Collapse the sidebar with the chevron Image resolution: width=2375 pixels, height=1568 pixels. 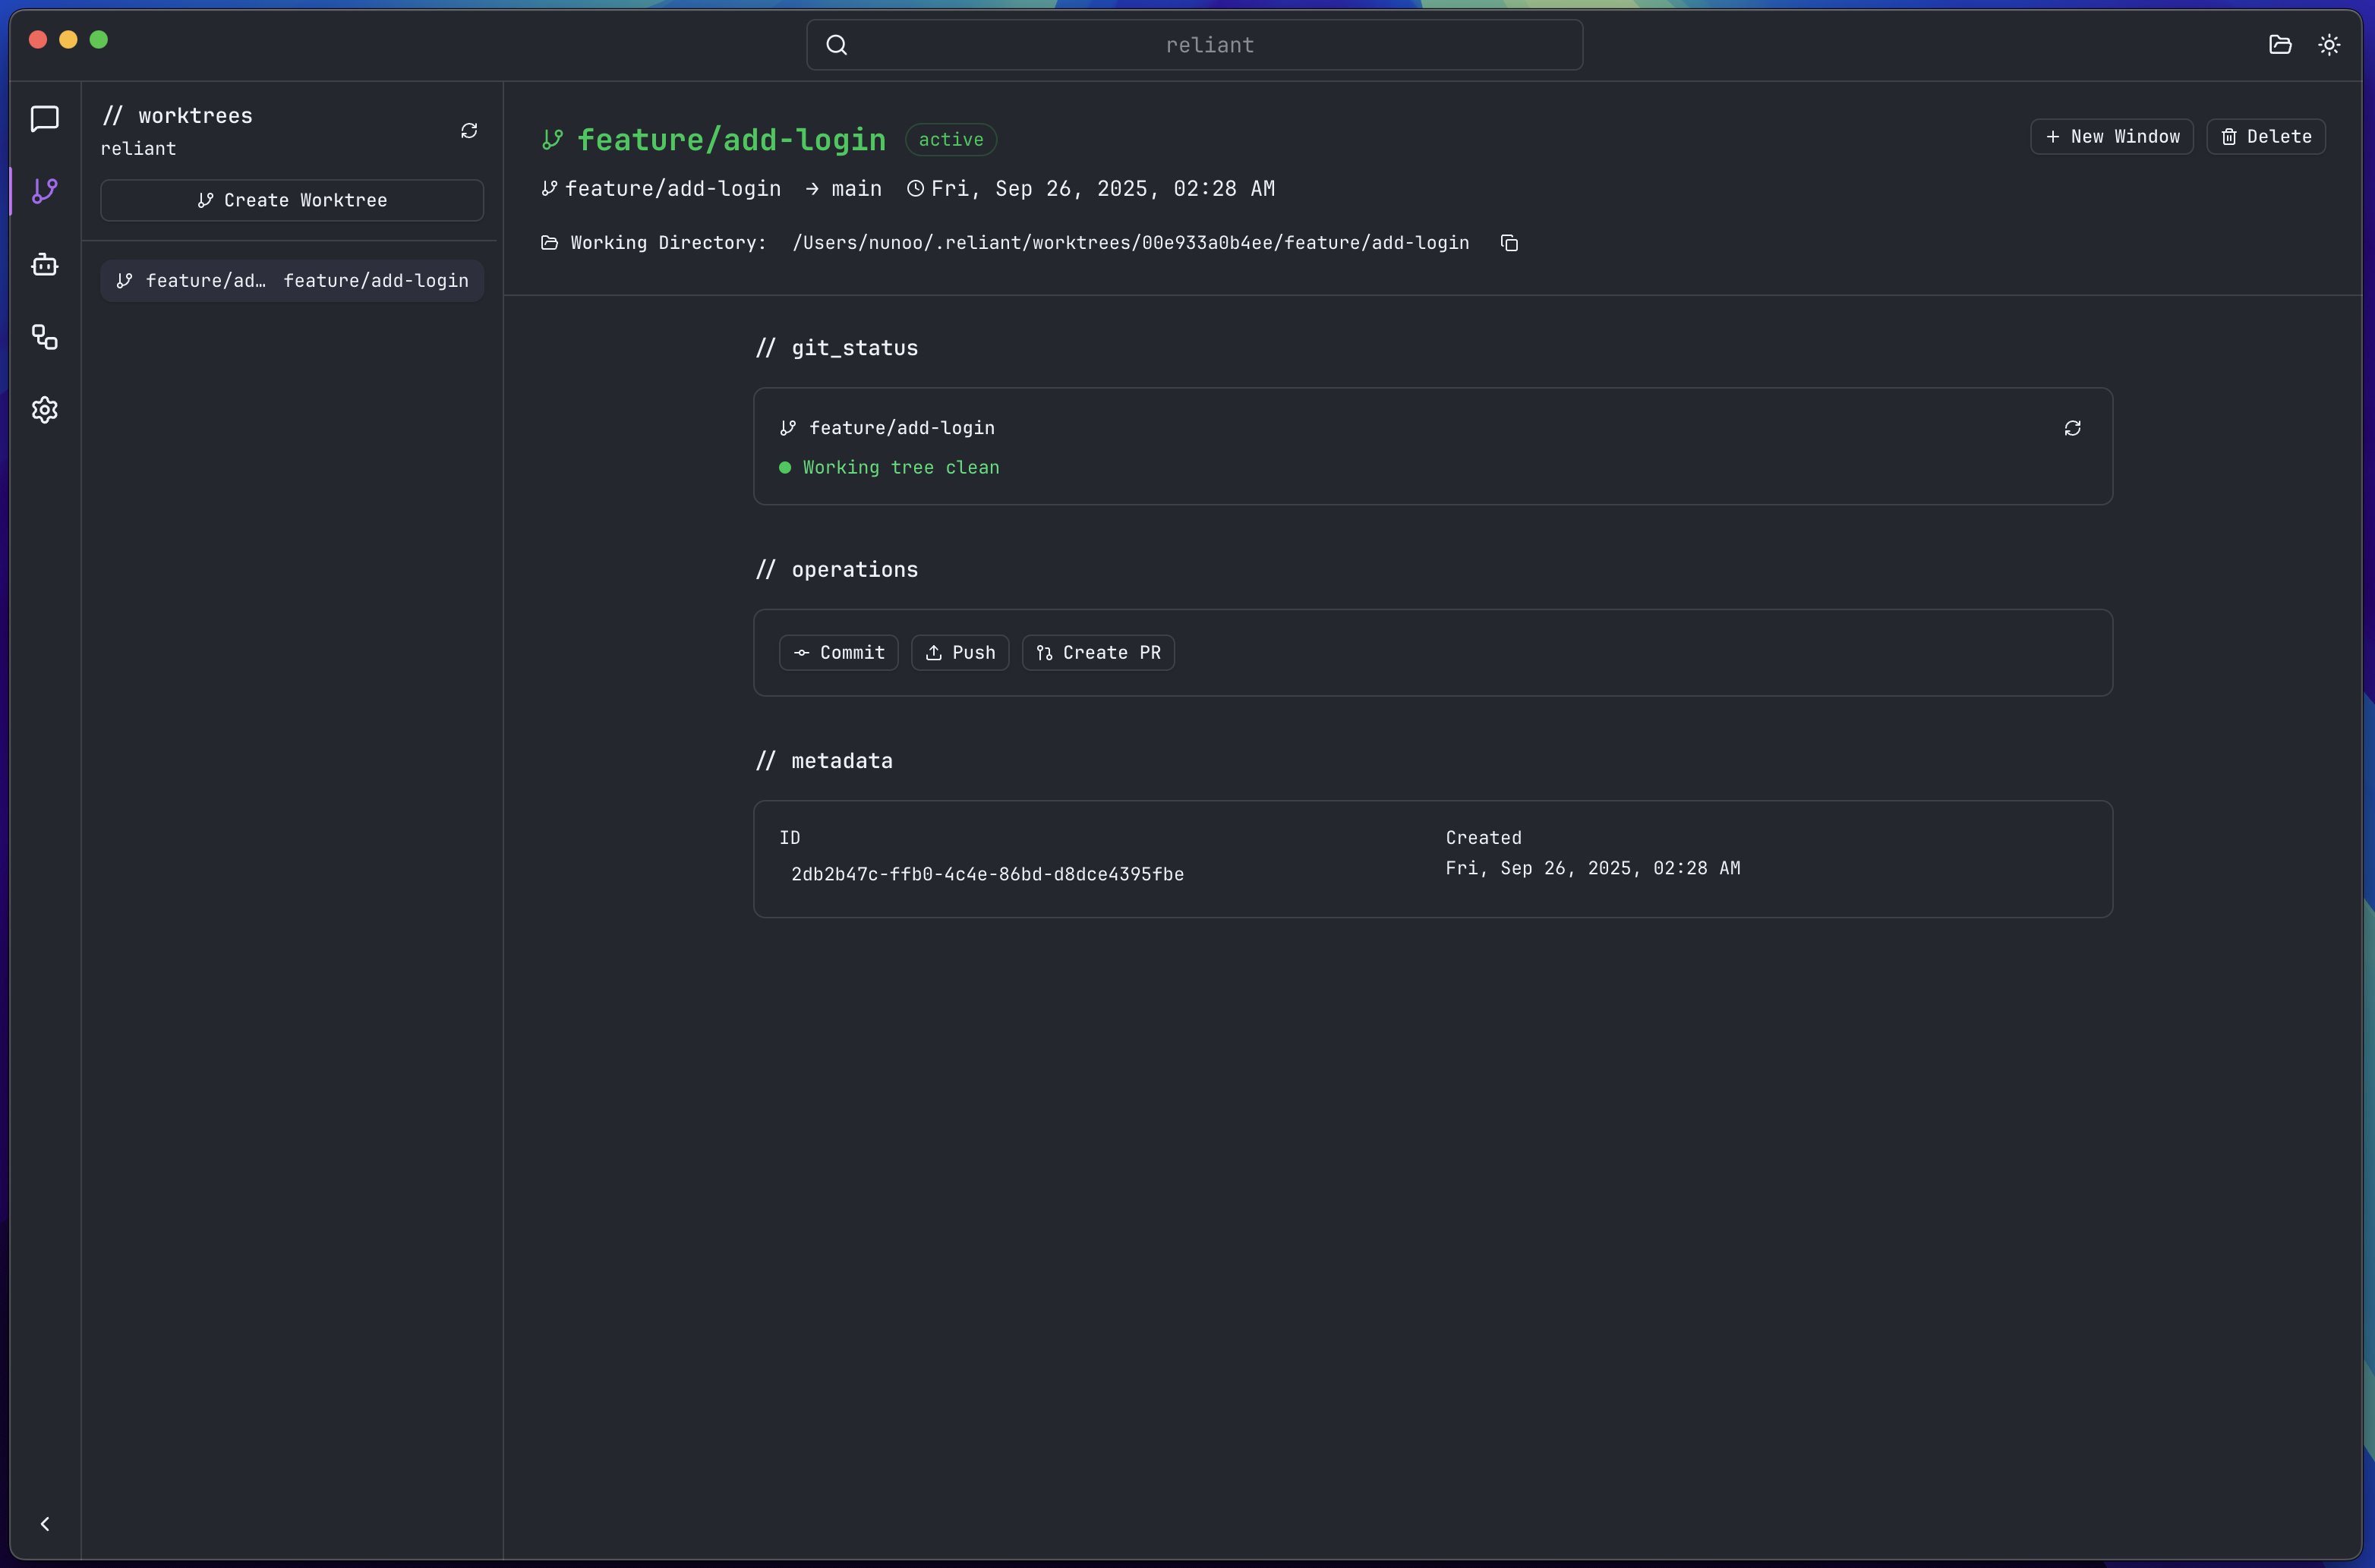[45, 1523]
